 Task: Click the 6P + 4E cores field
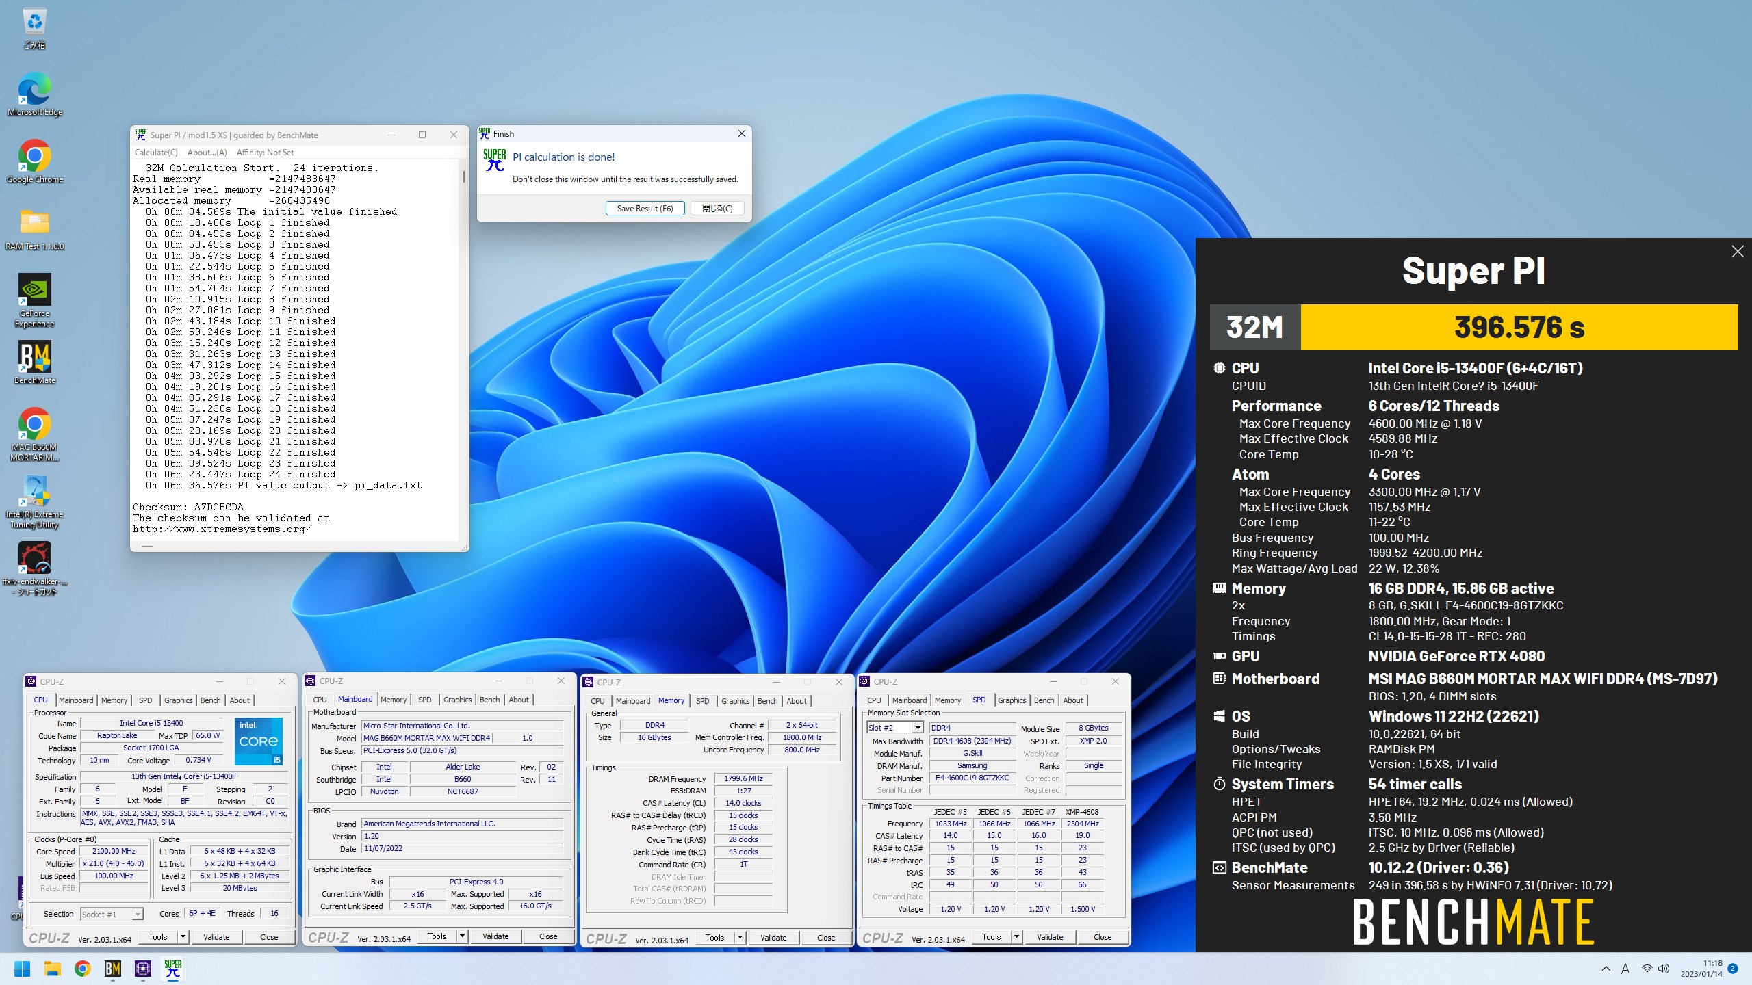(x=202, y=914)
